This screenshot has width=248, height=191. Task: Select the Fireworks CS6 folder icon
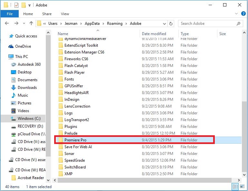61,59
